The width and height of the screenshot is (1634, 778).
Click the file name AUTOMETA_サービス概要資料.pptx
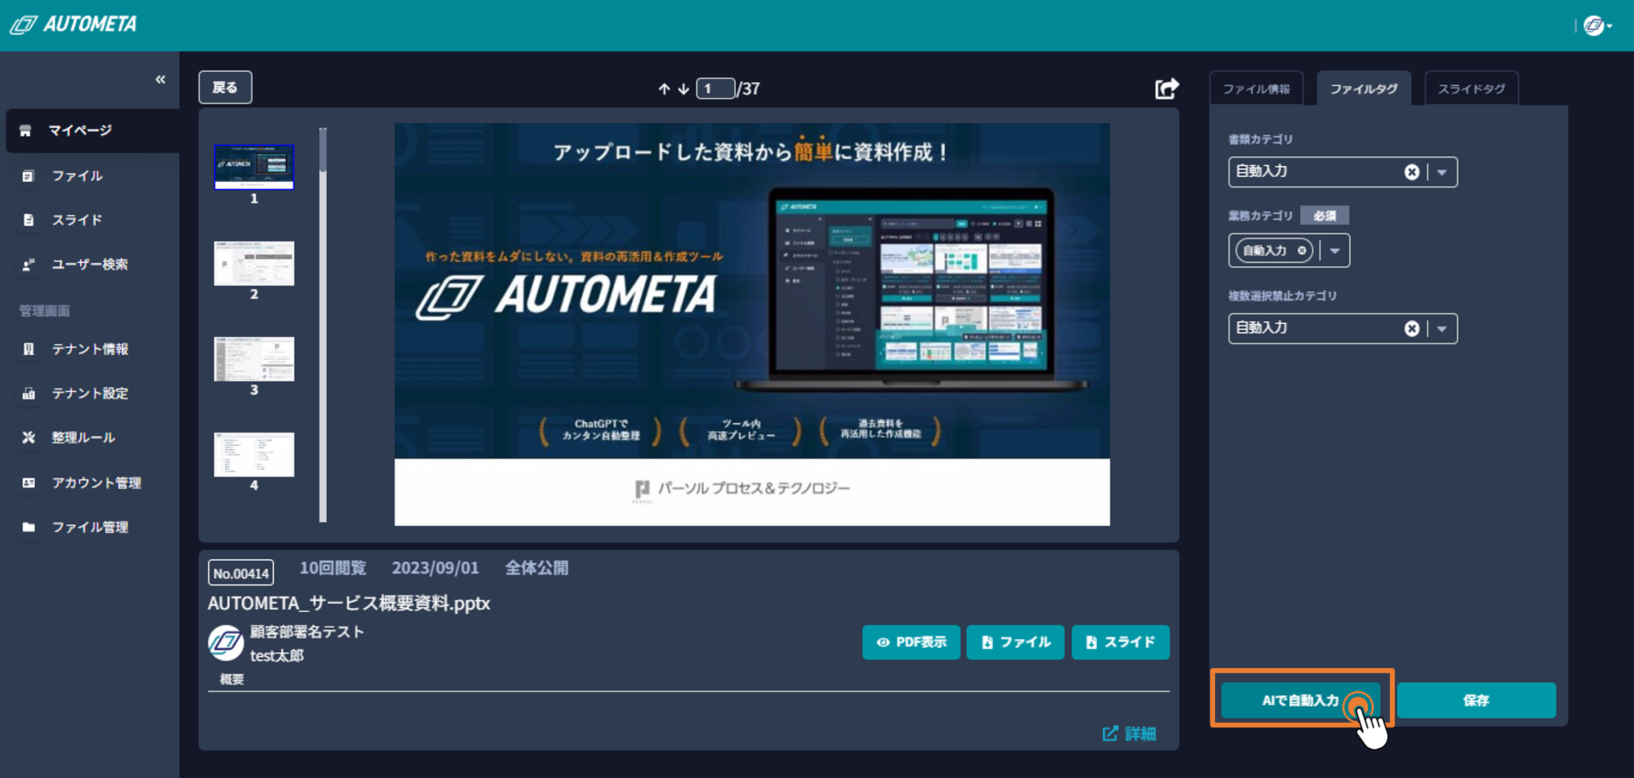pos(349,603)
